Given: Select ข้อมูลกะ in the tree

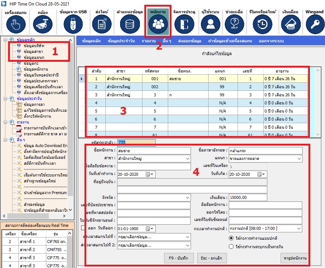Looking at the screenshot, I should click(x=31, y=63).
